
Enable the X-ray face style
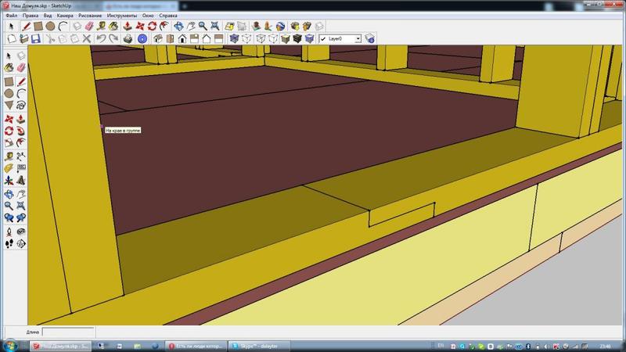[x=233, y=38]
